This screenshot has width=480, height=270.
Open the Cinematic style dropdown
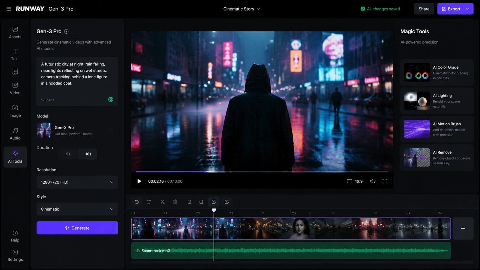pos(77,209)
